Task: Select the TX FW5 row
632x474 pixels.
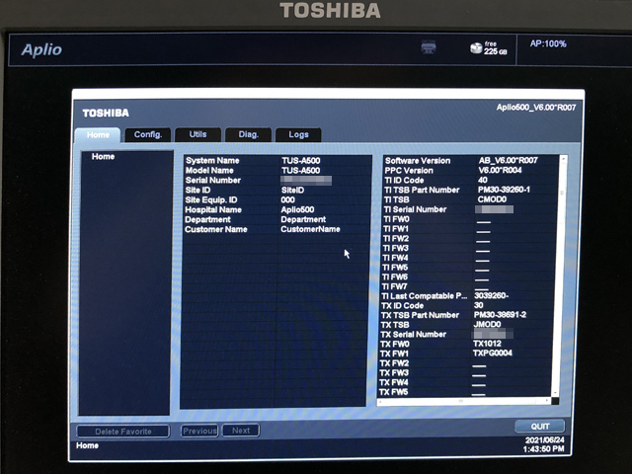Action: (465, 392)
